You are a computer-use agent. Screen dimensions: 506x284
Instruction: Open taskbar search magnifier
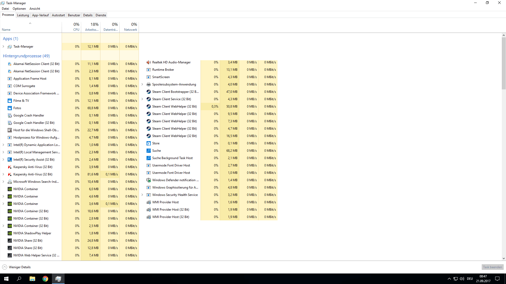(x=19, y=279)
